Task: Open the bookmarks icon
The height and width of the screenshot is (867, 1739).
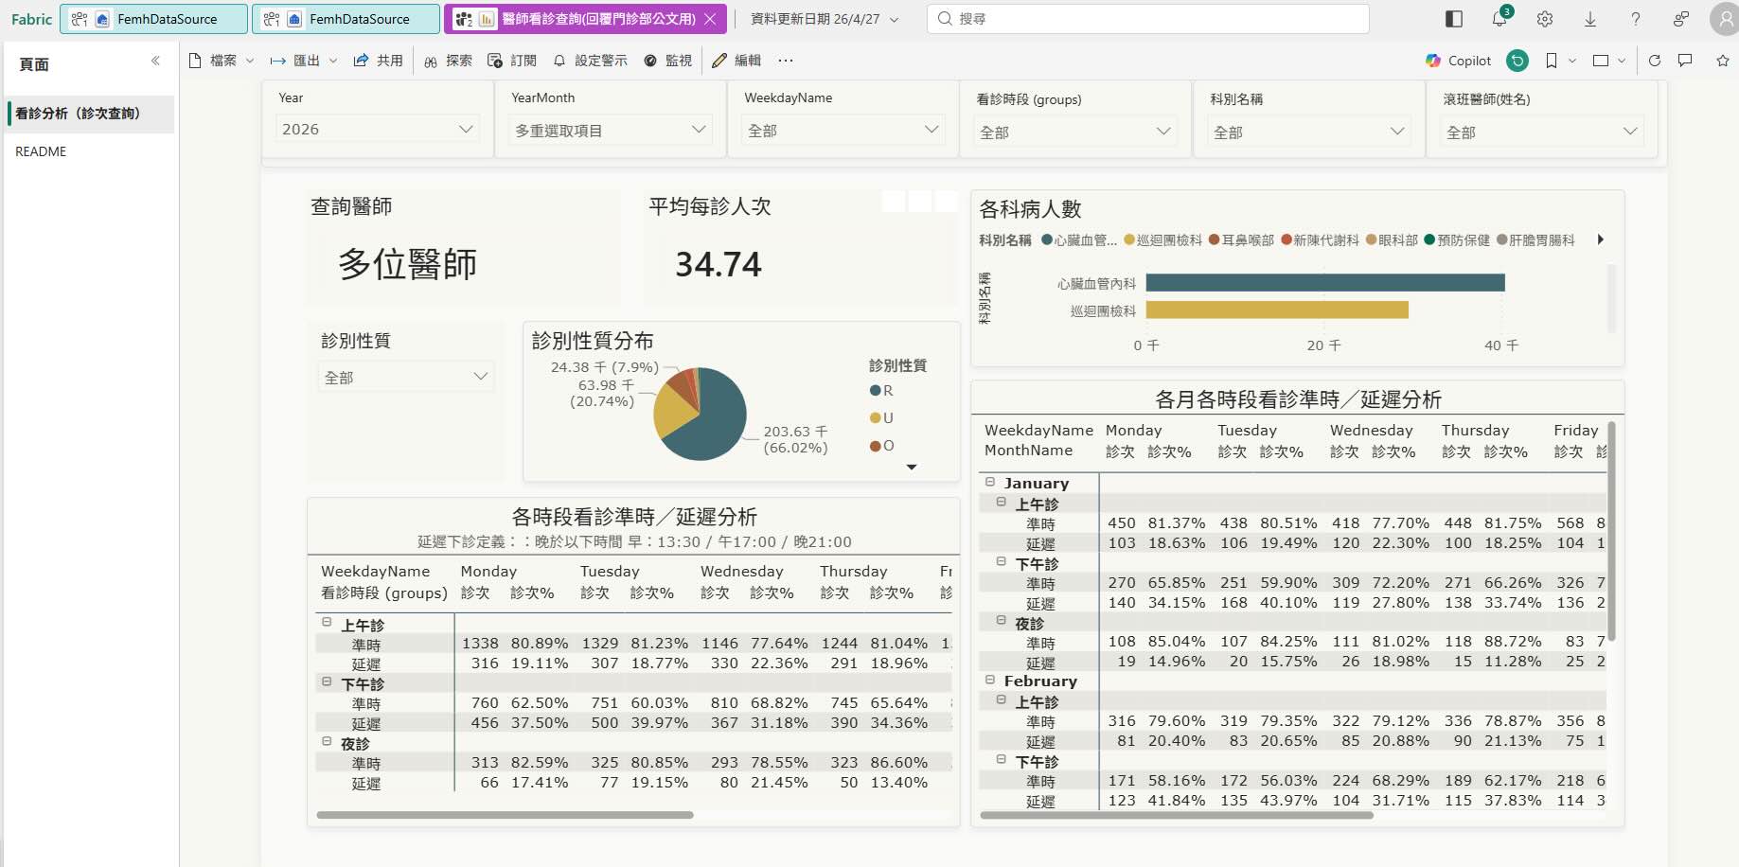Action: 1552,61
